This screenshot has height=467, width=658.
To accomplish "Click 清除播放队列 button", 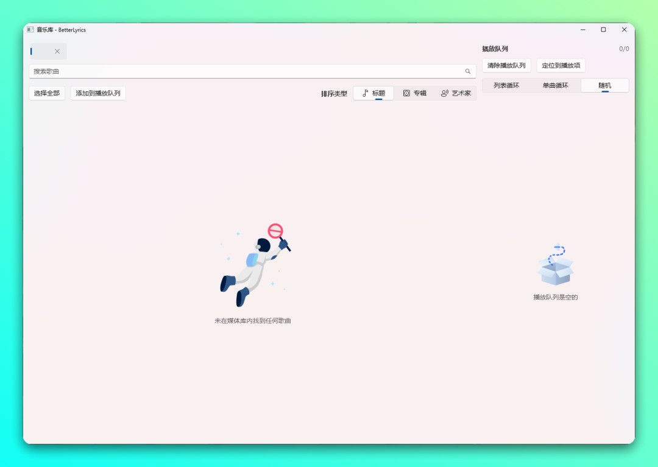I will click(x=506, y=65).
